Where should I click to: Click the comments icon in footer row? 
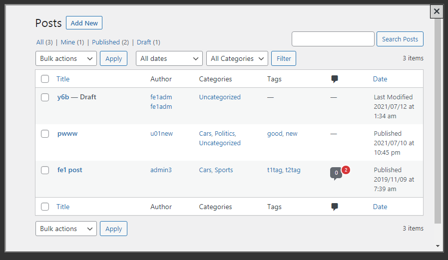pos(335,207)
